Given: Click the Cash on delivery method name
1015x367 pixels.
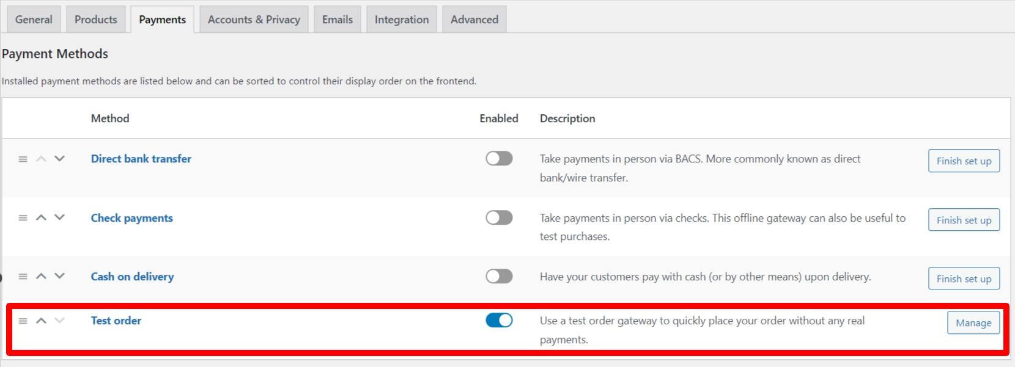Looking at the screenshot, I should [x=132, y=276].
